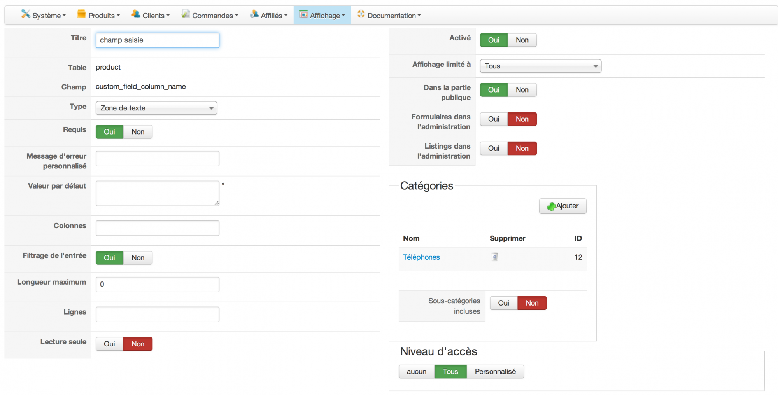
Task: Delete the Téléphones category via trash icon
Action: click(495, 257)
